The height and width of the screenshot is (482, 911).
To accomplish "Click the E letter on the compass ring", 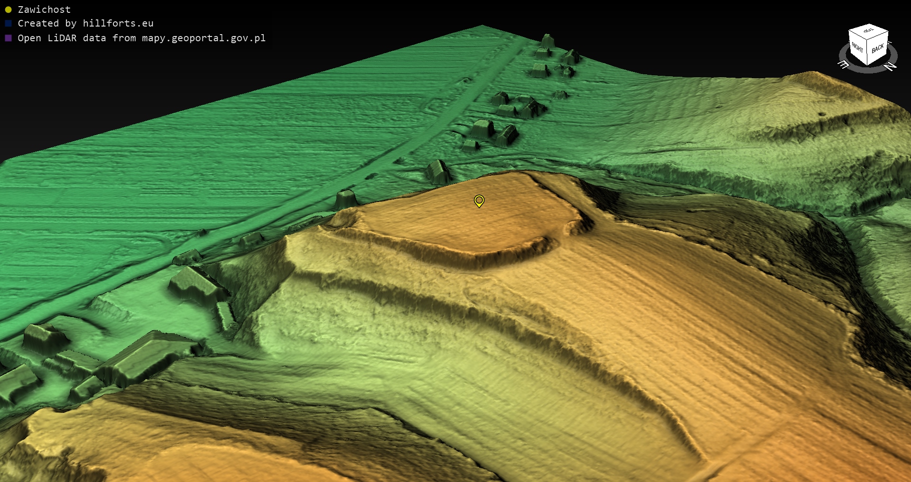I will (x=843, y=64).
